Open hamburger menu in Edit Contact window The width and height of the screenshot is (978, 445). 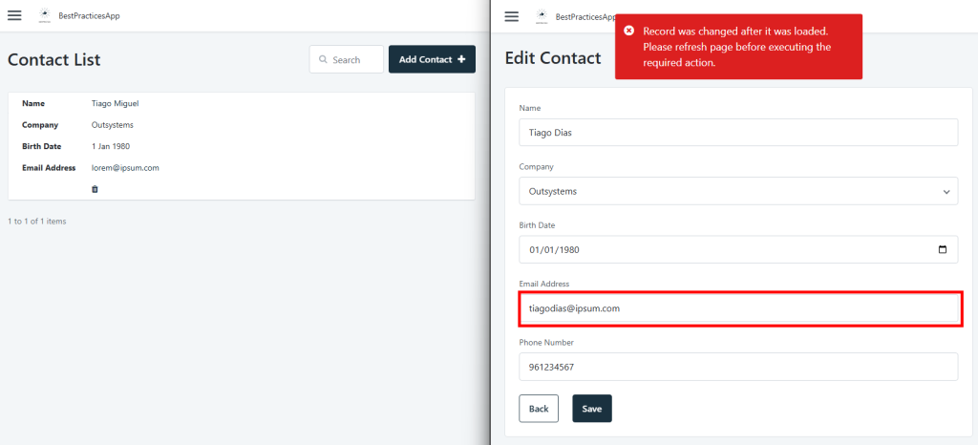pos(512,15)
